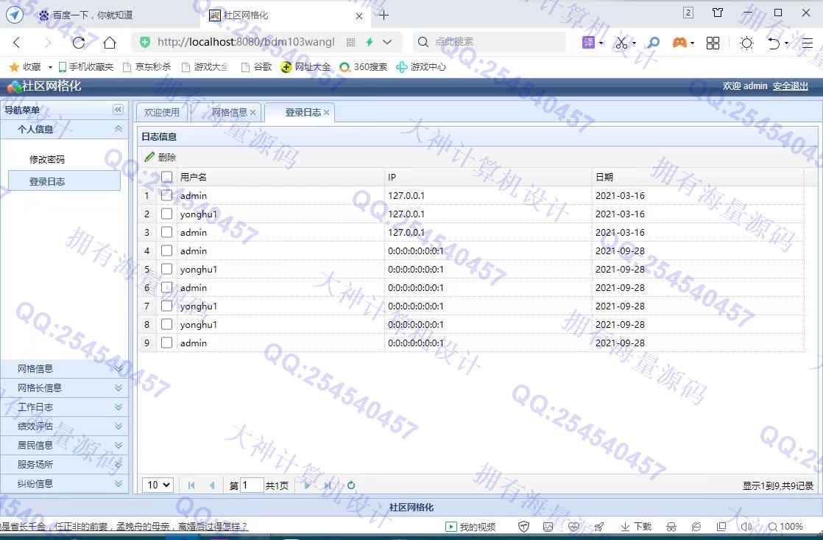Open the four-squares extensions grid icon
This screenshot has height=540, width=823.
point(713,43)
